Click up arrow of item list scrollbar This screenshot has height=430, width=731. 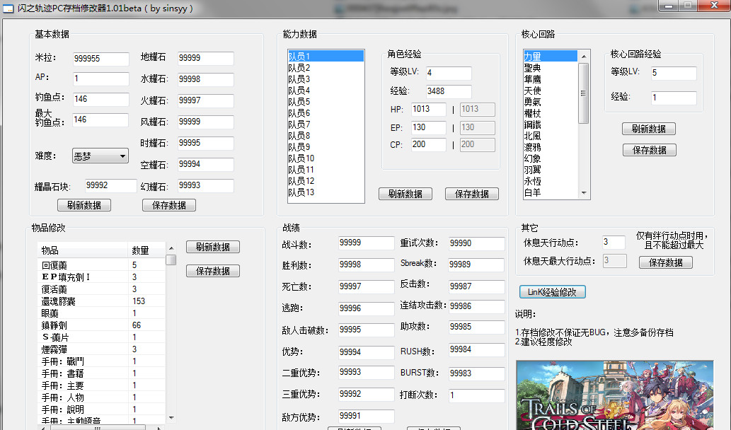[171, 248]
